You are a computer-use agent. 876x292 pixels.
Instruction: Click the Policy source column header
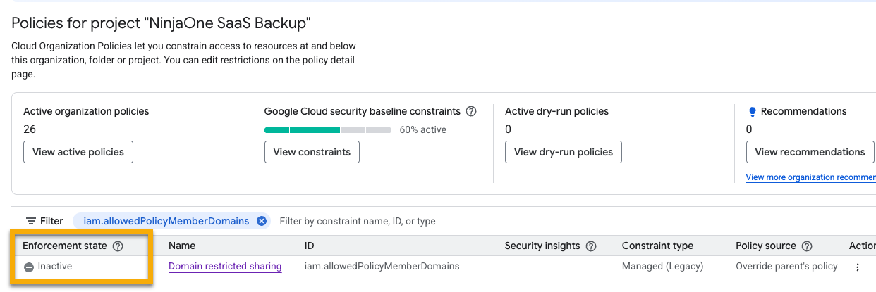[x=766, y=246]
